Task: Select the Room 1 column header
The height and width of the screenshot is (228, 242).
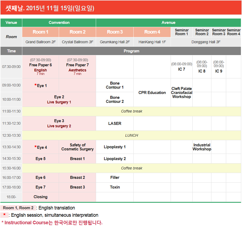Action: [41, 32]
